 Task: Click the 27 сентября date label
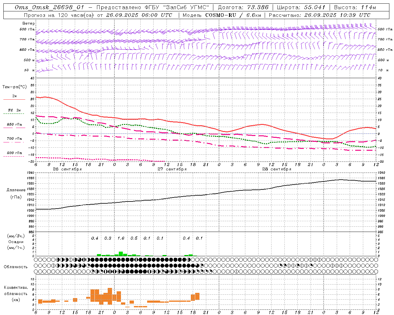[x=172, y=169]
